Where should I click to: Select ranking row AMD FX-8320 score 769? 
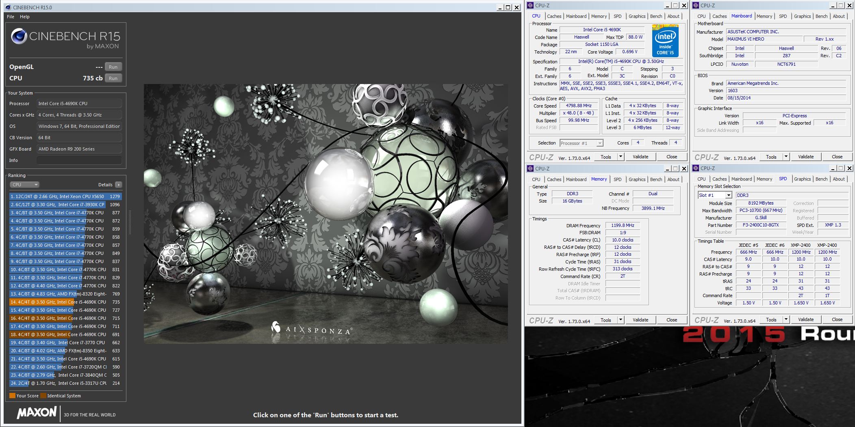(x=65, y=294)
